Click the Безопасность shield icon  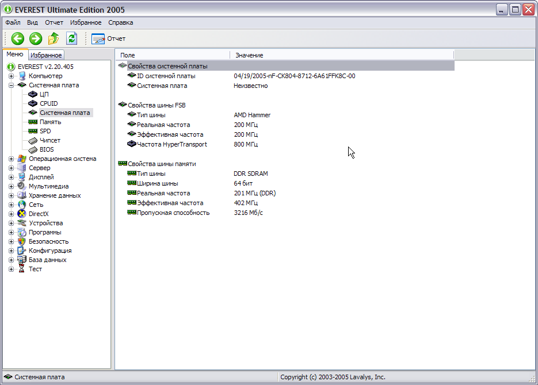click(22, 241)
